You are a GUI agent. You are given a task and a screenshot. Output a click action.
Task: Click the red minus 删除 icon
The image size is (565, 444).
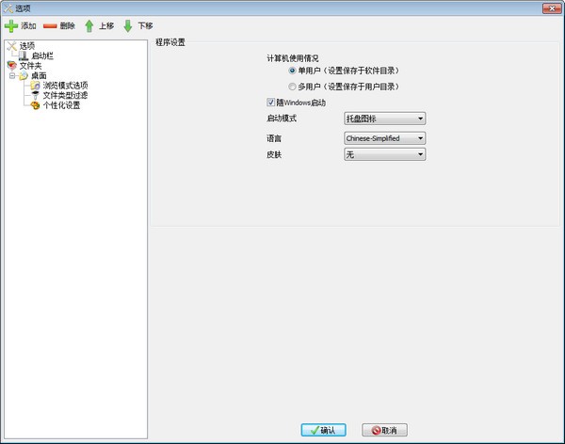(50, 25)
